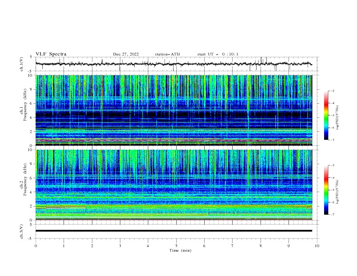This screenshot has height=276, width=357.
Task: Click the ch.2 colorbar "-7" tick value
Action: click(x=332, y=214)
